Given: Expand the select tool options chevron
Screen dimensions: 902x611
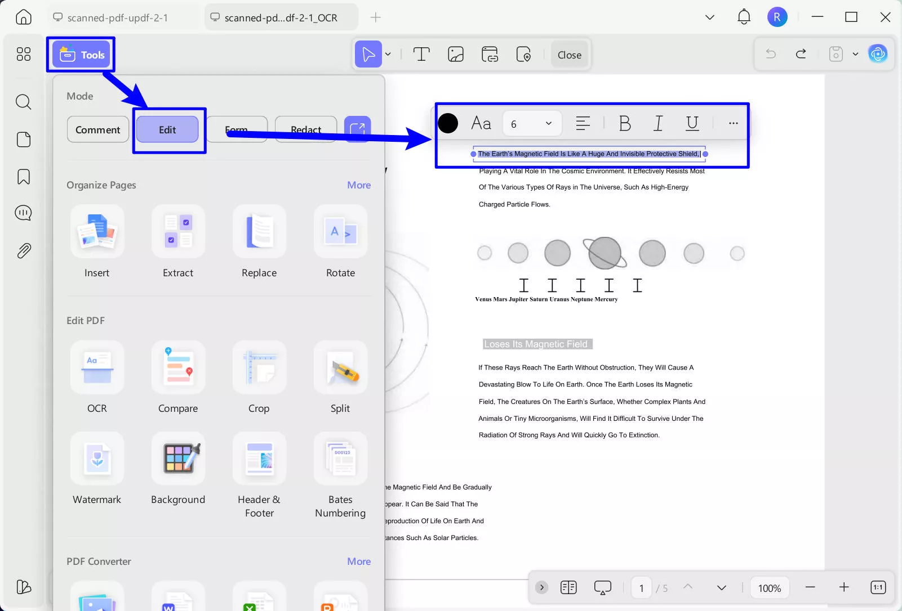Looking at the screenshot, I should 387,54.
